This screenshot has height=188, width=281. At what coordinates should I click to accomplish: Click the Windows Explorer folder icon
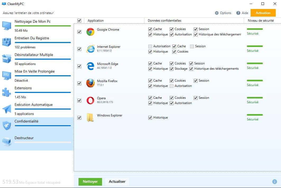tap(90, 118)
